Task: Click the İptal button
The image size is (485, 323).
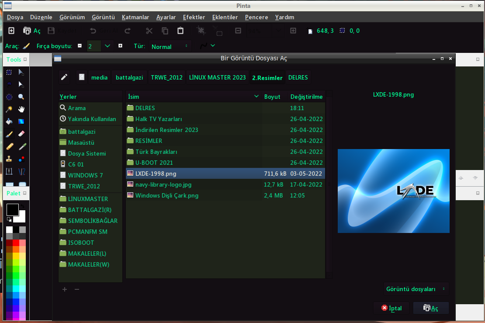Action: tap(391, 308)
